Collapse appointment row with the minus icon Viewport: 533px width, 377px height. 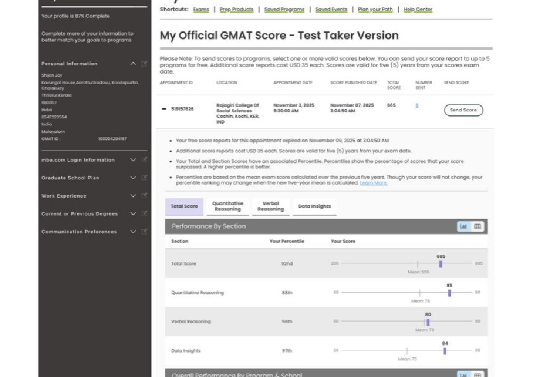click(x=164, y=109)
